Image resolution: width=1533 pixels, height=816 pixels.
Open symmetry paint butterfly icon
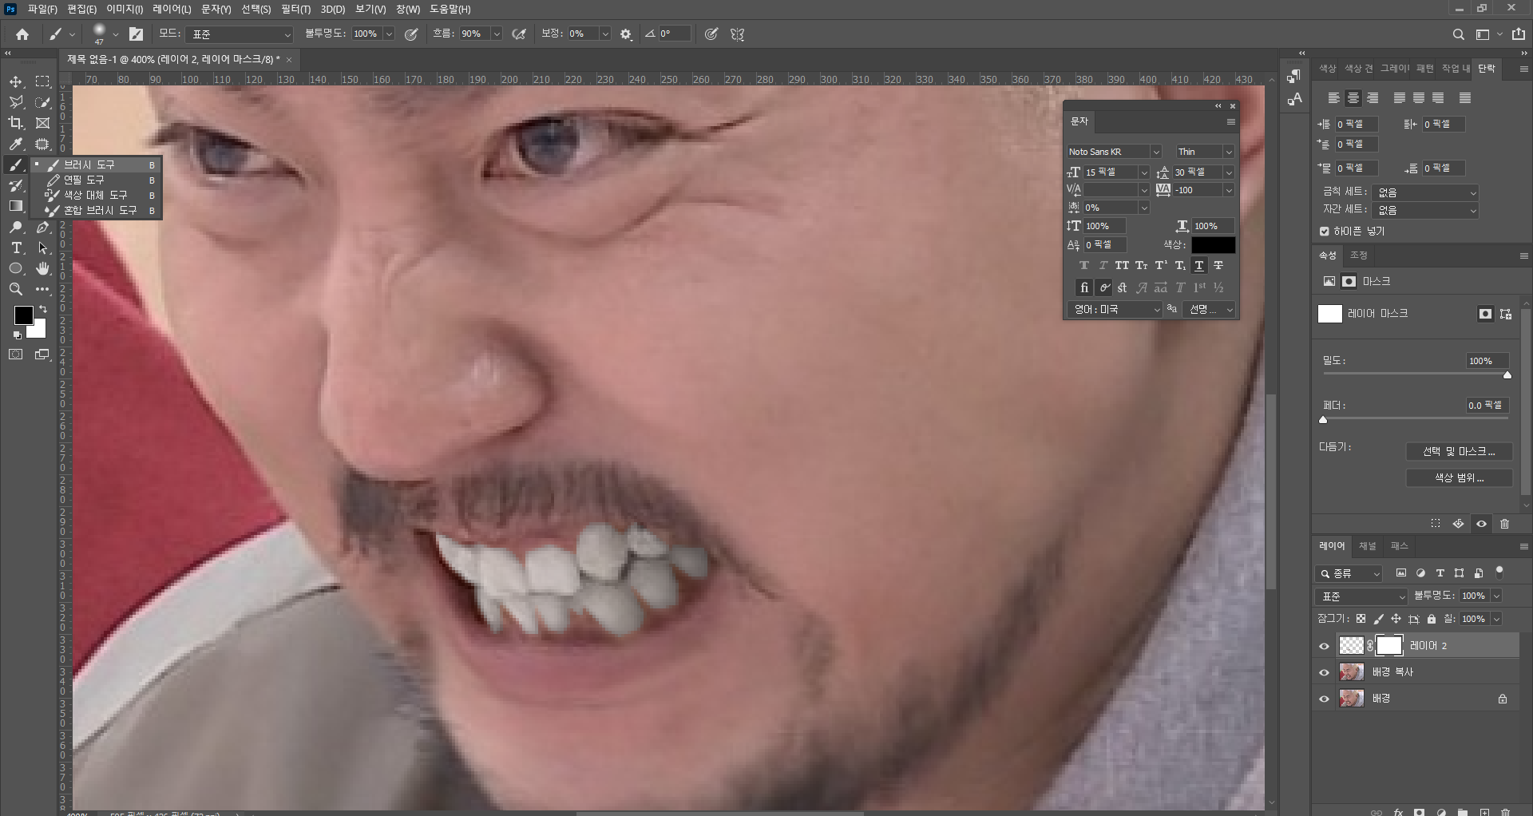click(738, 34)
